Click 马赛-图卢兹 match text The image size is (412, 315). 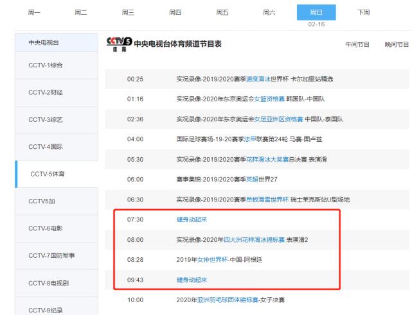coord(306,139)
